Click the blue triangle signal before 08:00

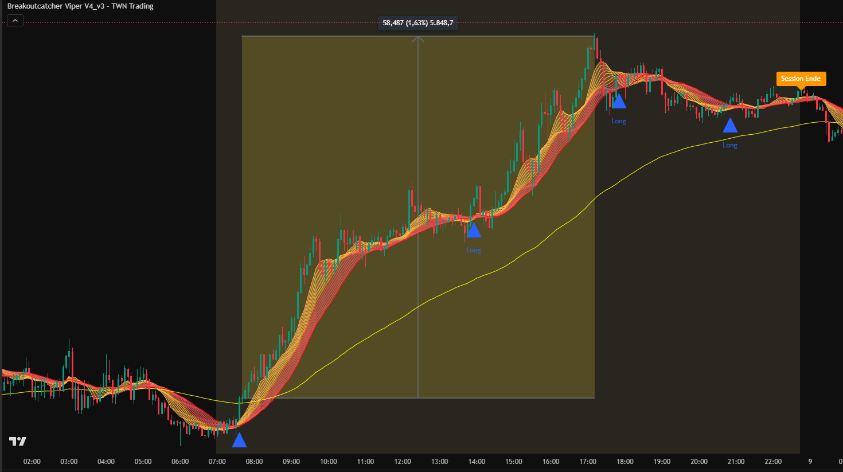tap(239, 440)
